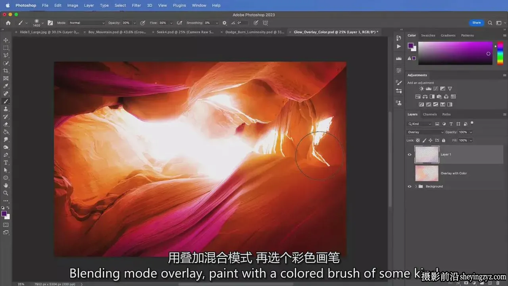Viewport: 508px width, 286px height.
Task: Open the brush settings panel toggle
Action: (x=50, y=23)
